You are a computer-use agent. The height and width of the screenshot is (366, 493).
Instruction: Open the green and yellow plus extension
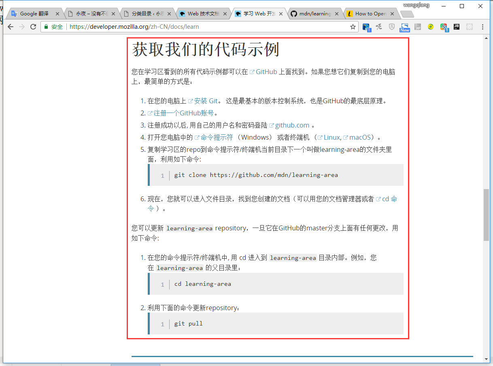pos(431,27)
